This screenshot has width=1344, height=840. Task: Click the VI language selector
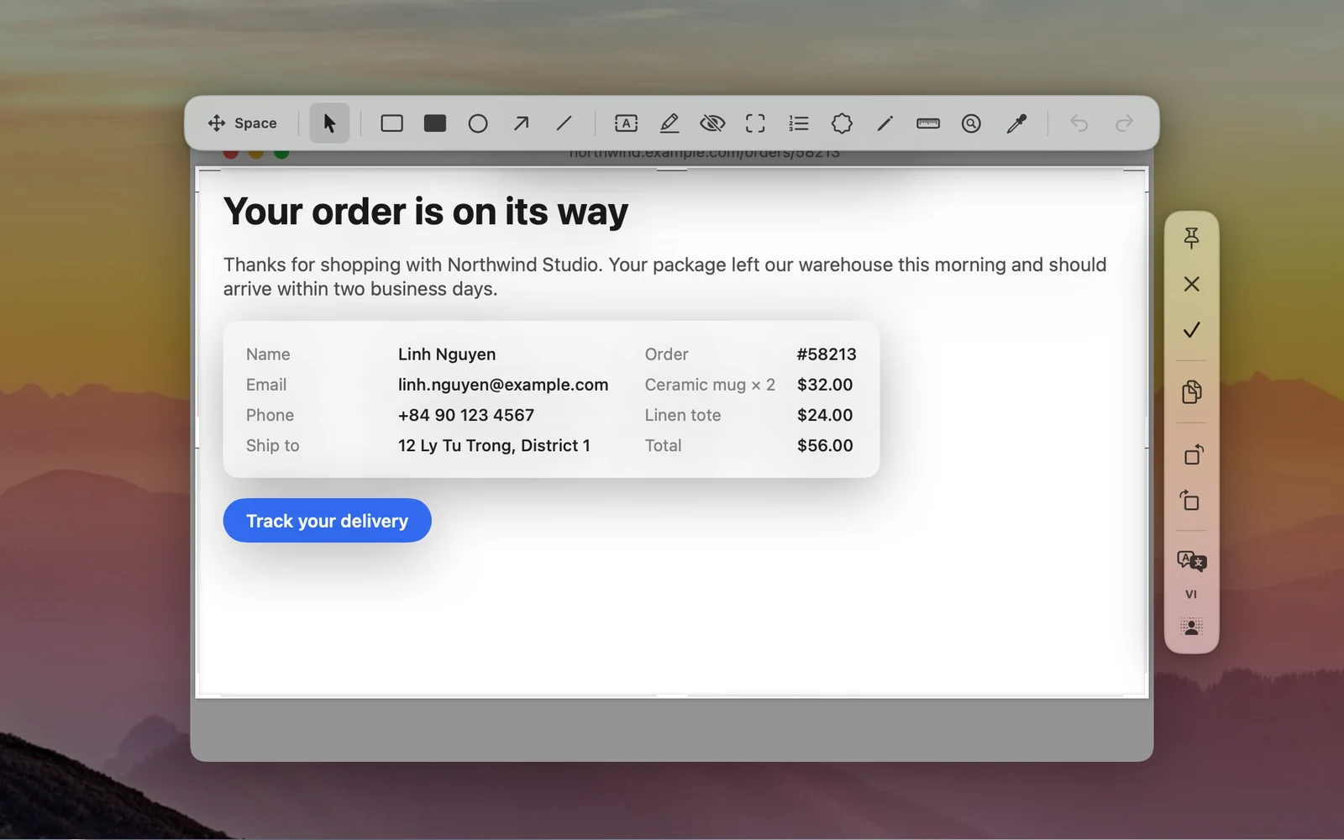click(1191, 594)
